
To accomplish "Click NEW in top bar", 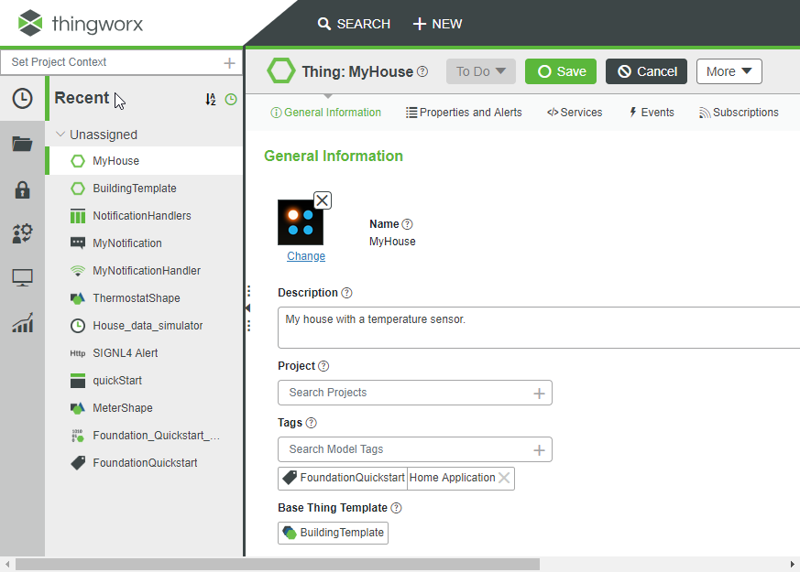I will point(437,24).
